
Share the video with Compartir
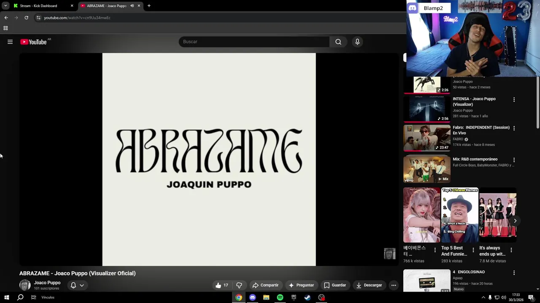pos(265,285)
